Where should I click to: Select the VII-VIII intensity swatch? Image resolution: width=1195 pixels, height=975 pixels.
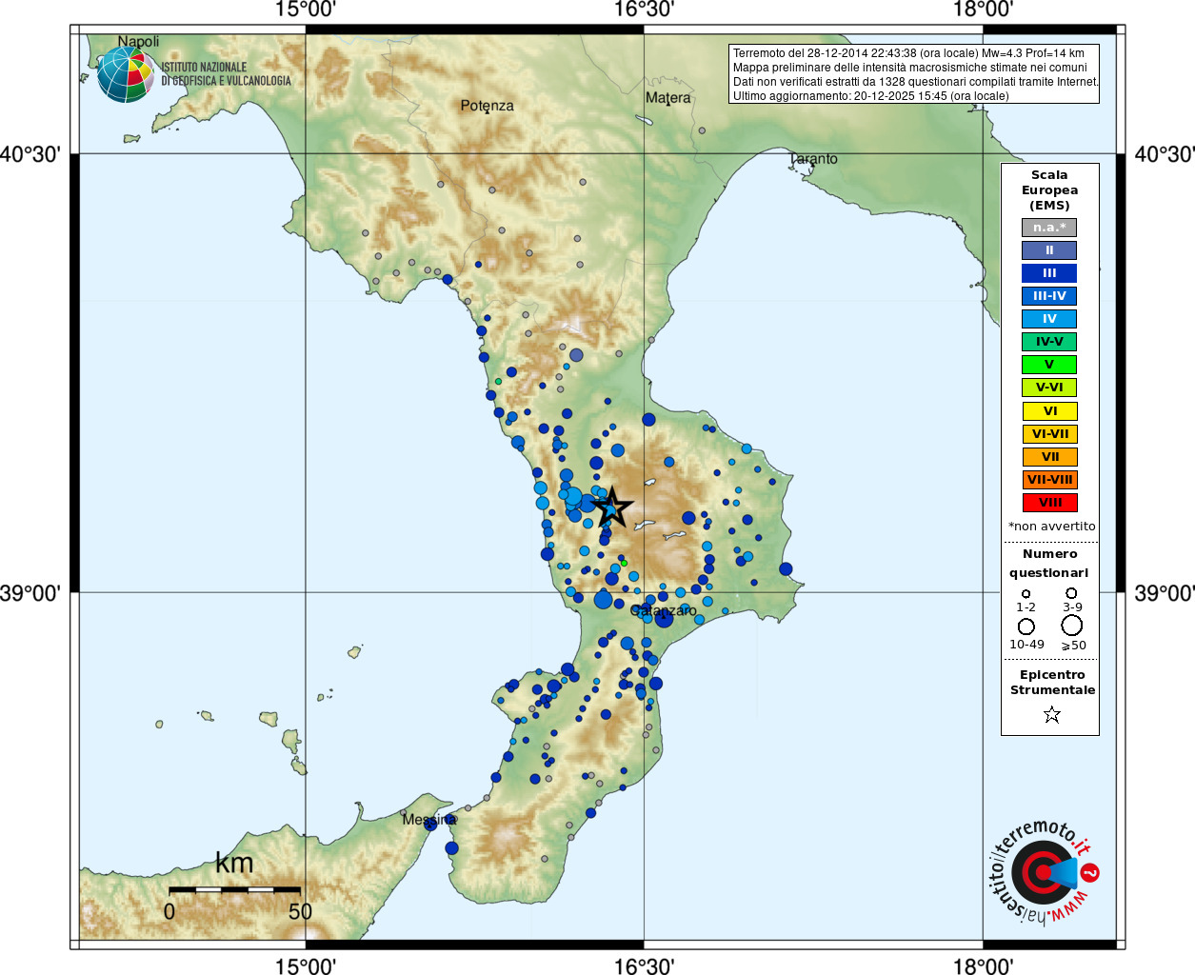coord(1049,480)
